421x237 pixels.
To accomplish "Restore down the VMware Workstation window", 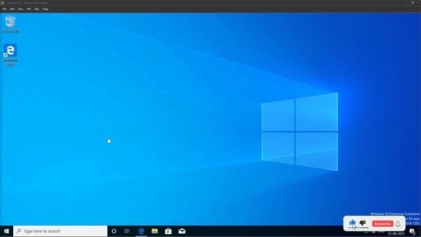I will tap(412, 3).
